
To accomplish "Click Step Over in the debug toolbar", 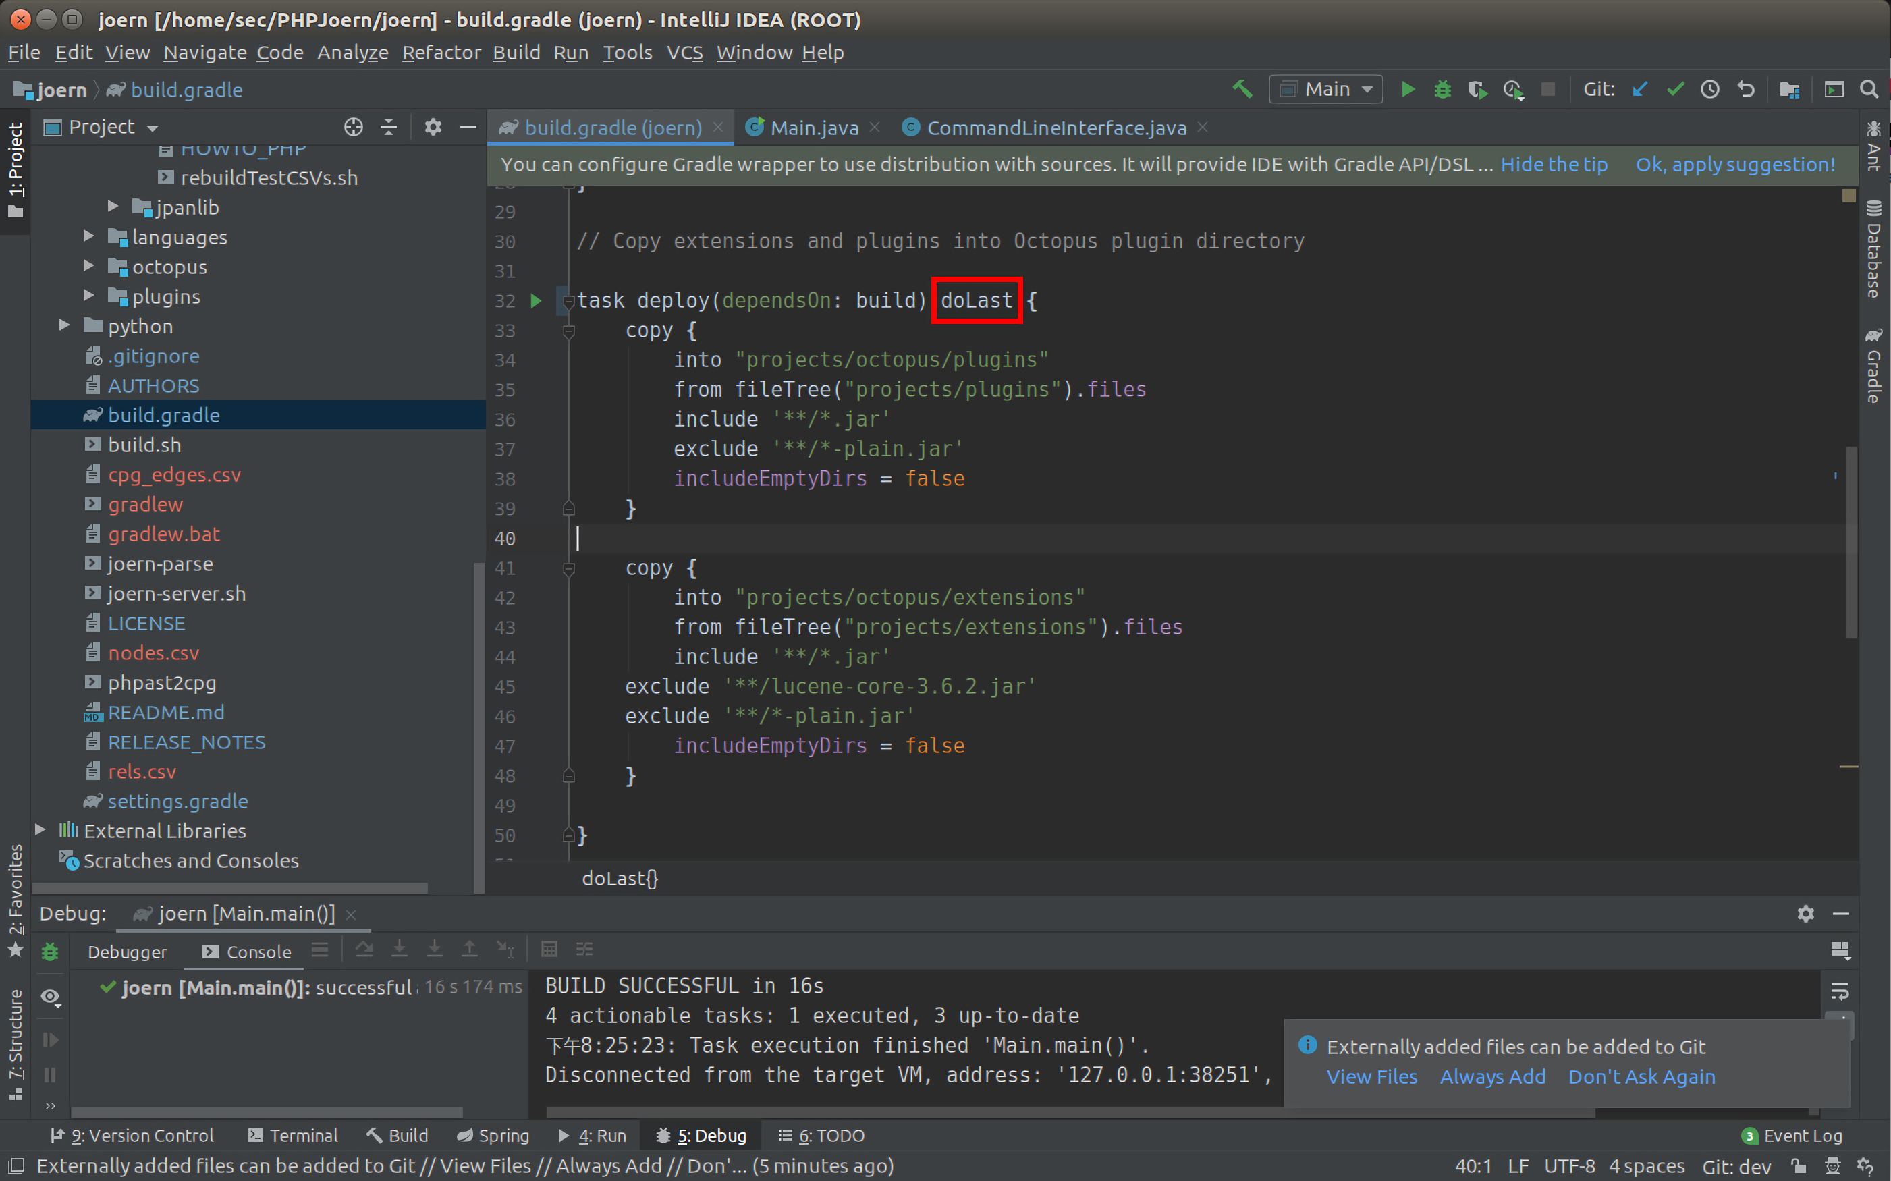I will coord(364,950).
